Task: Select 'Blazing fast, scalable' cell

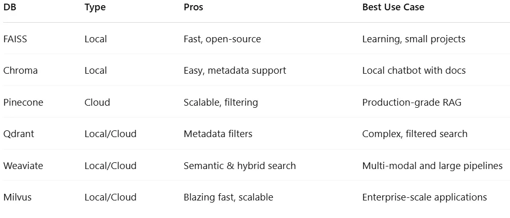Action: [228, 197]
